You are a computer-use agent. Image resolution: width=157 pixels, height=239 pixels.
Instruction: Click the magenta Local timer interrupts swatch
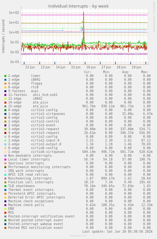pos(5,160)
